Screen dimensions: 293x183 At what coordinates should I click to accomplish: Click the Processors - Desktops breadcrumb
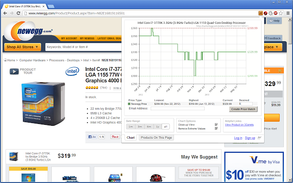[64, 60]
